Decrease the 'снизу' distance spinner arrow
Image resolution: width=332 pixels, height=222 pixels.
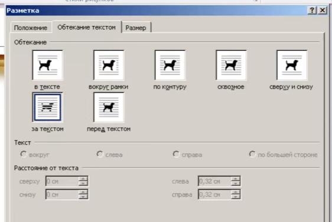(83, 197)
